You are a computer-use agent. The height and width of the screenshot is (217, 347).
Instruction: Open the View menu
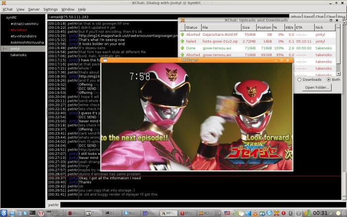[20, 9]
